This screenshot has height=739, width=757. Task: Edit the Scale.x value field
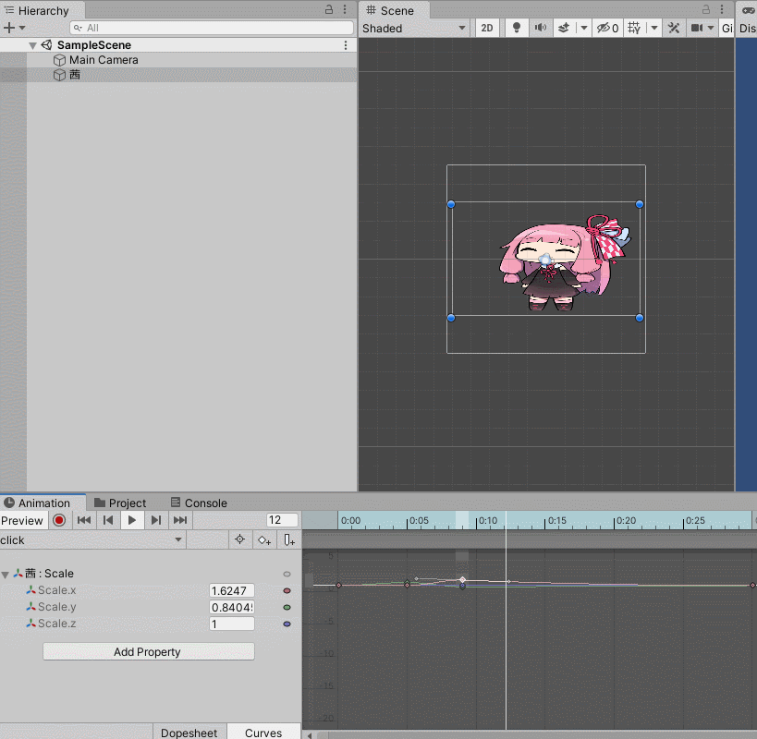(x=232, y=590)
